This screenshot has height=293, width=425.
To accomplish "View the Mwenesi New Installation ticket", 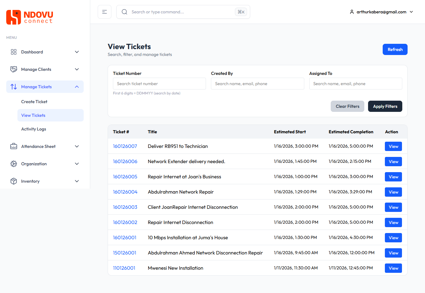I will [x=393, y=268].
